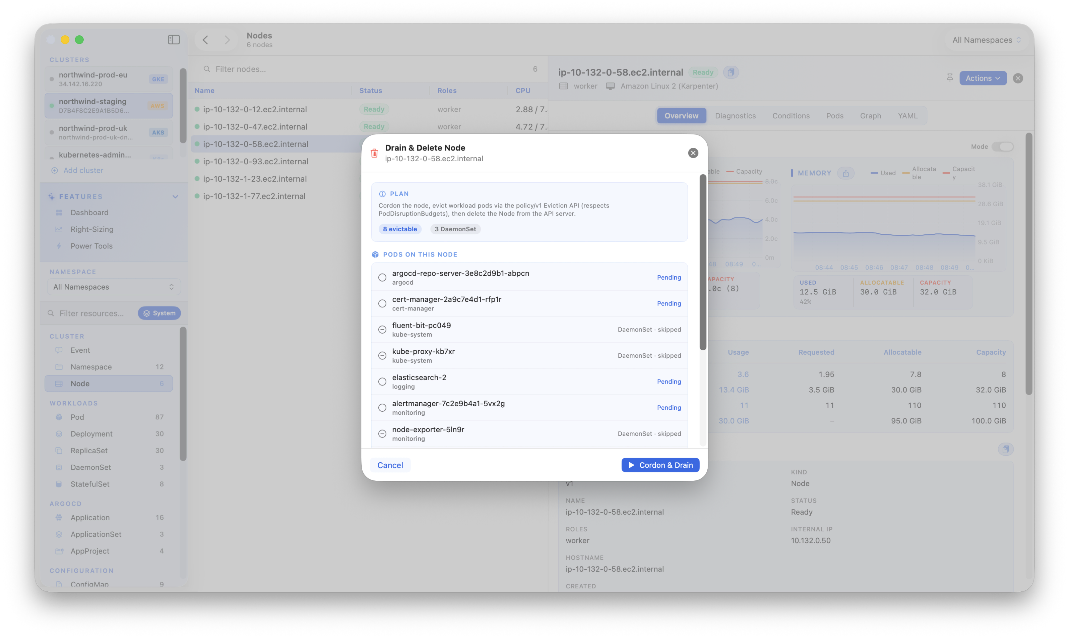Viewport: 1069px width, 638px height.
Task: Switch to the Conditions tab
Action: point(791,116)
